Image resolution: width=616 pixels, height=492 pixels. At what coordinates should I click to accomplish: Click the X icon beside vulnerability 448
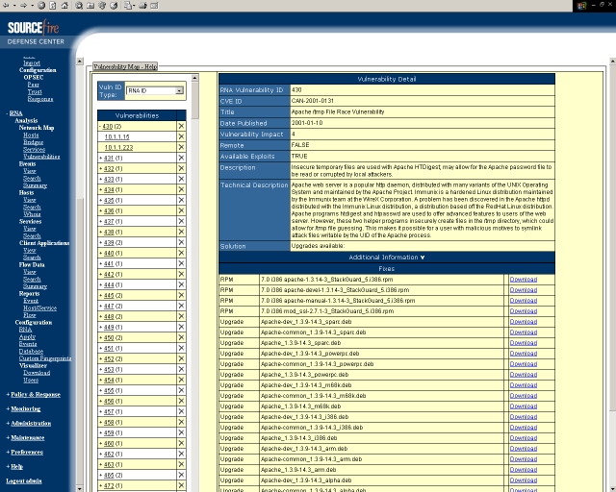coord(181,316)
